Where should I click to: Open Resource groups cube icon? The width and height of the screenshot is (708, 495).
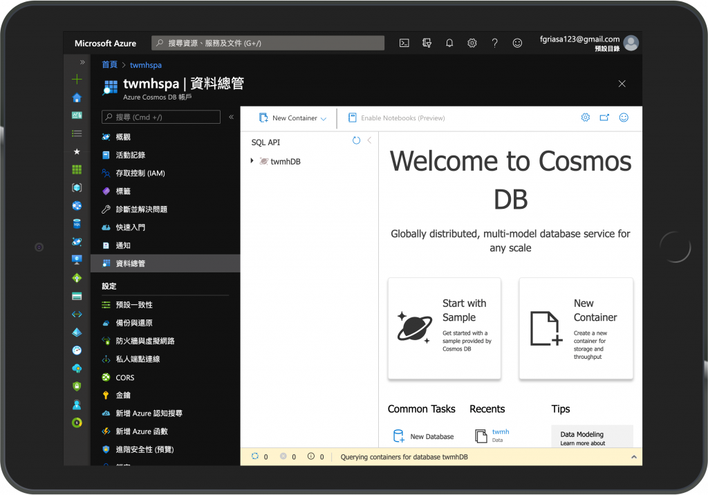77,187
